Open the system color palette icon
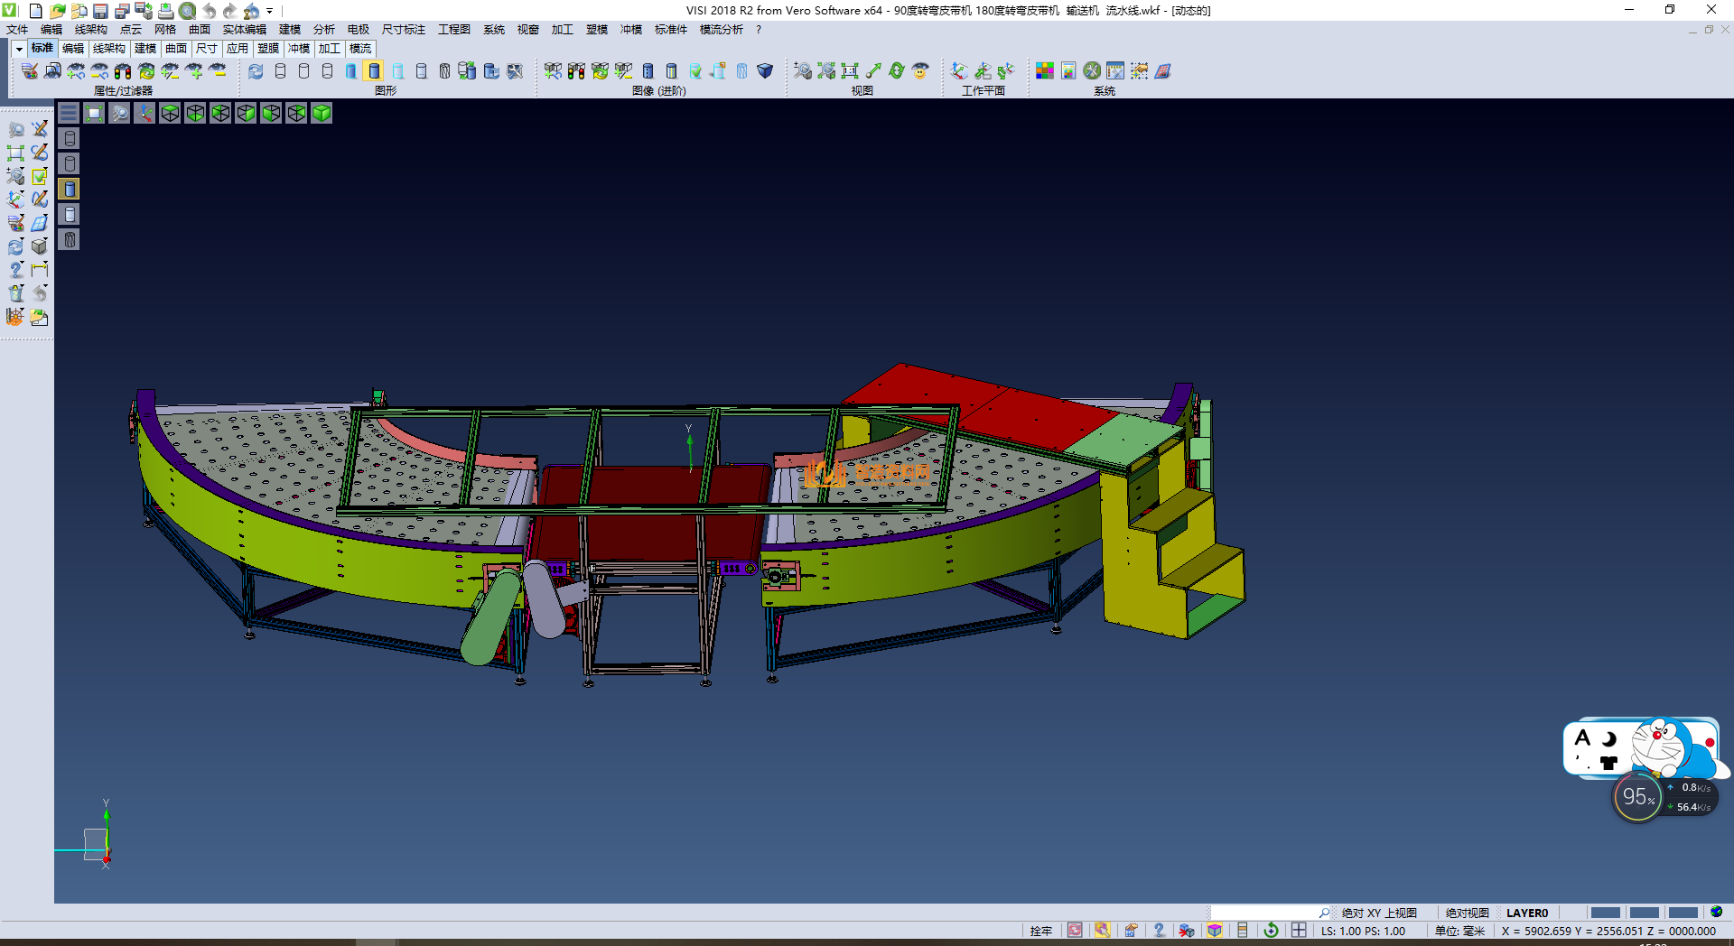Image resolution: width=1734 pixels, height=946 pixels. (x=1045, y=71)
